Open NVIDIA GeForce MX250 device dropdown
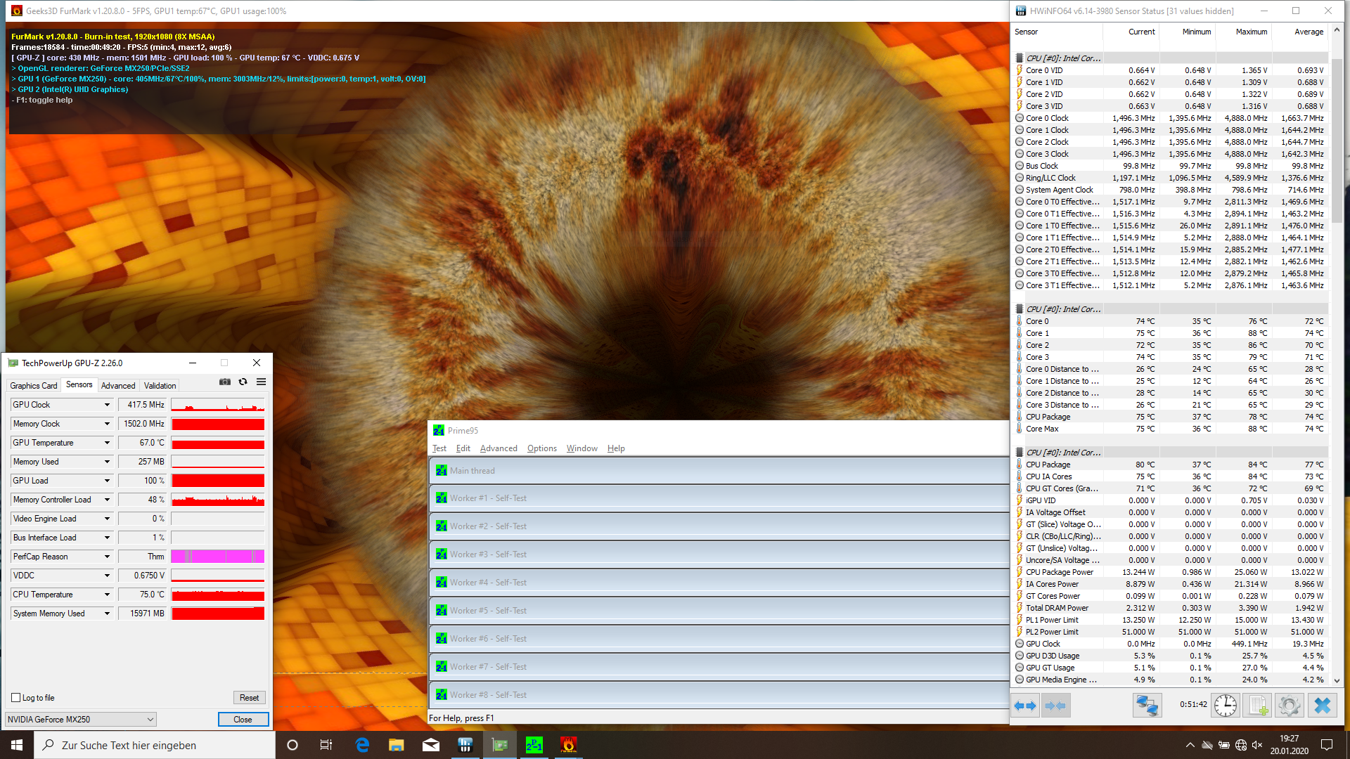 150,719
